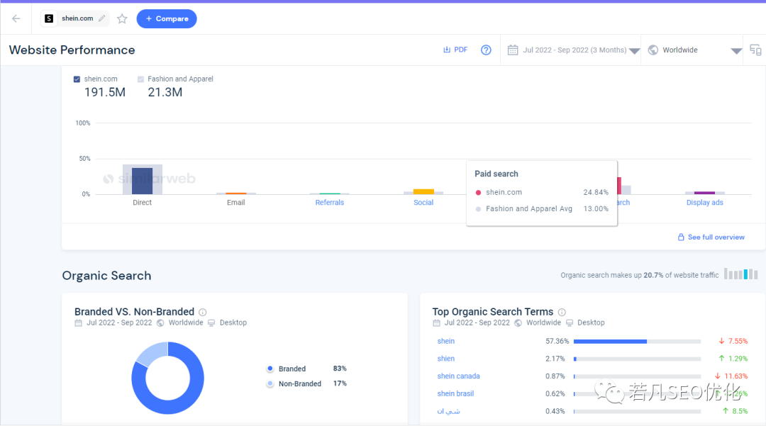Click the back arrow icon
Image resolution: width=766 pixels, height=426 pixels.
tap(16, 18)
